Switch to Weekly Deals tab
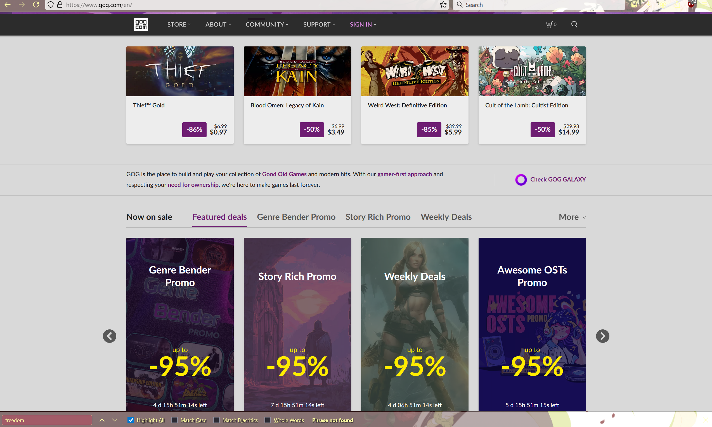The height and width of the screenshot is (427, 712). tap(446, 217)
